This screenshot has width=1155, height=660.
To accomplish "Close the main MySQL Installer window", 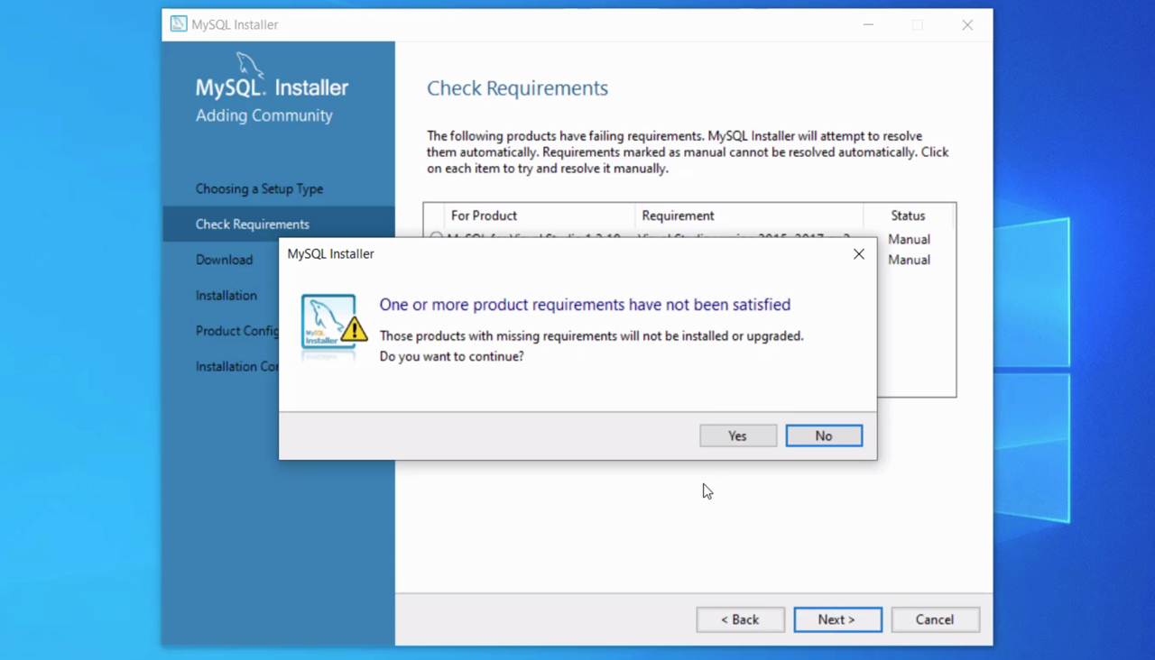I will click(x=967, y=25).
